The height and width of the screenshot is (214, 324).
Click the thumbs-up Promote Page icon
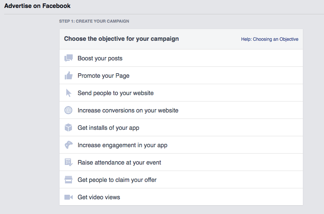[x=69, y=75]
